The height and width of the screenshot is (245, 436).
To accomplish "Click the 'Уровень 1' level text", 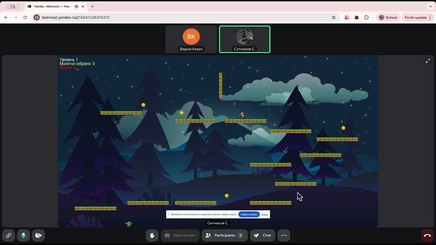I will coord(69,59).
